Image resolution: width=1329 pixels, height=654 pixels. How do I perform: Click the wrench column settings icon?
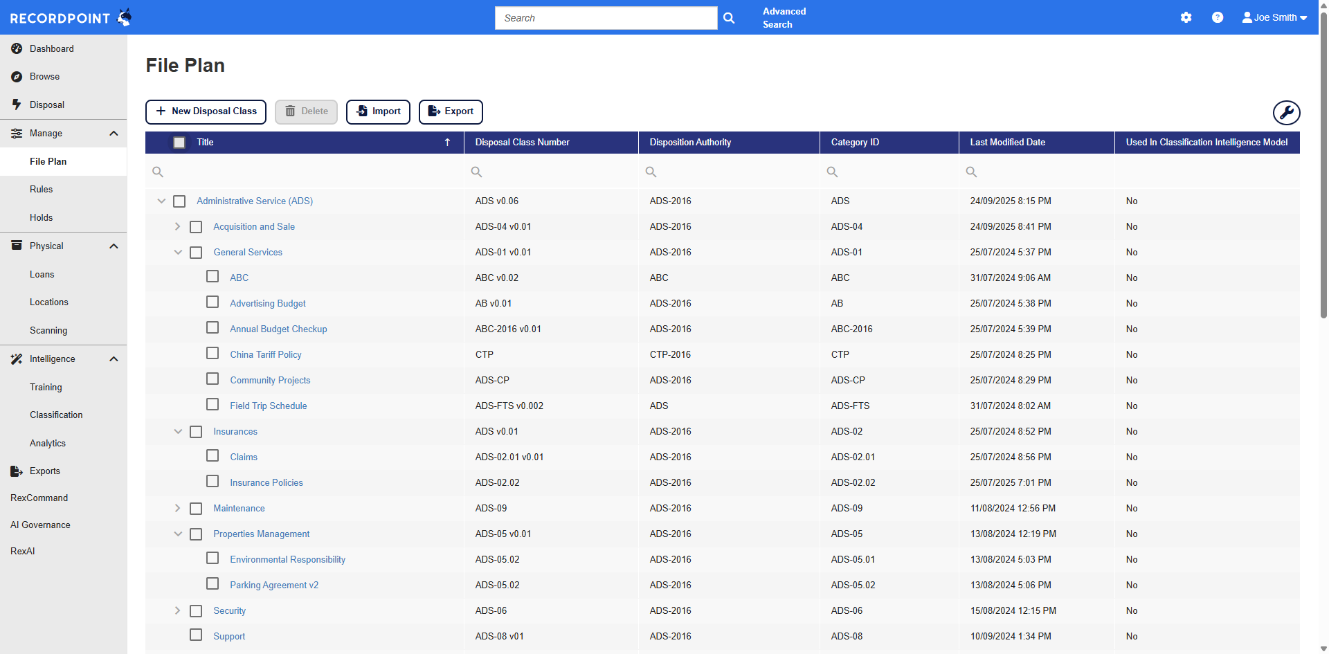[1286, 112]
